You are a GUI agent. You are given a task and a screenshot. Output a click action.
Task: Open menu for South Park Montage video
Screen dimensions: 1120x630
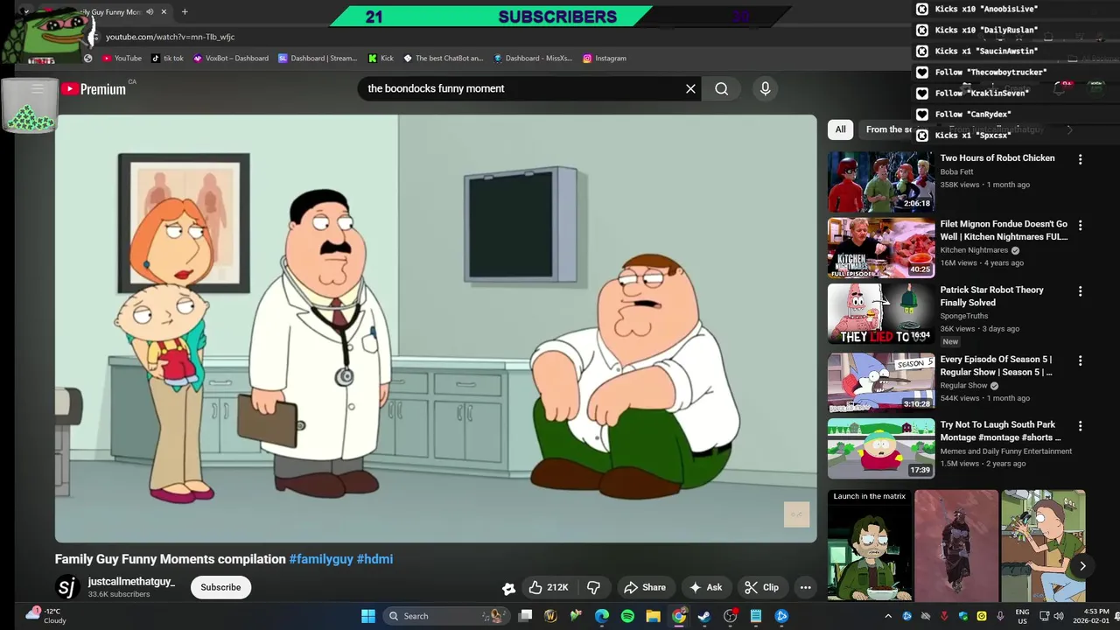click(x=1080, y=426)
